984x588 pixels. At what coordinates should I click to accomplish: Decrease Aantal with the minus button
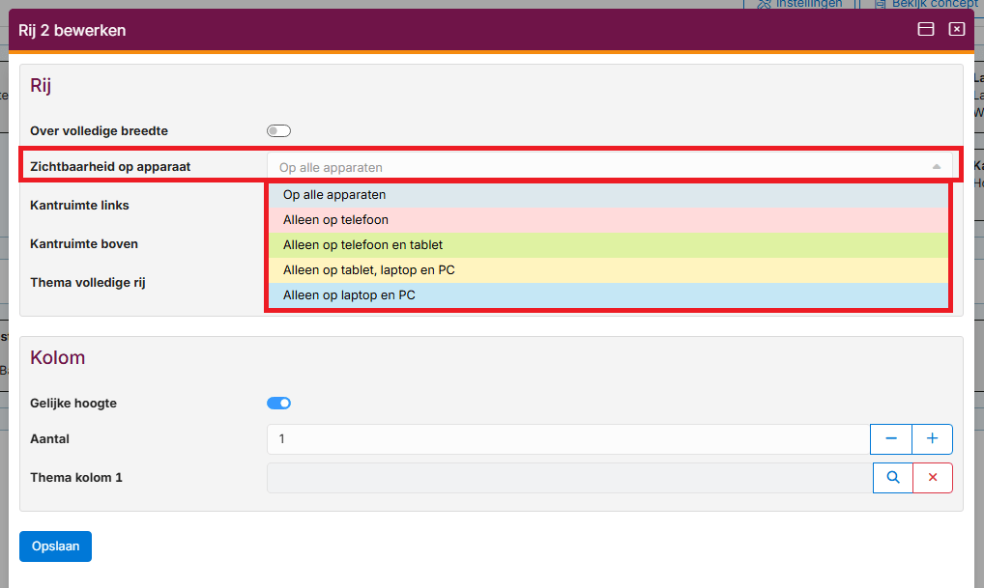click(891, 439)
